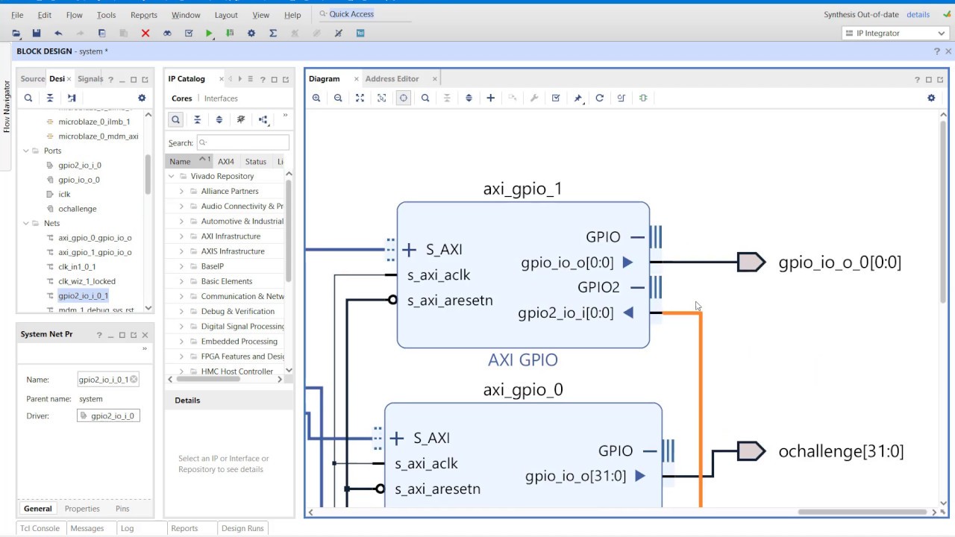
Task: Click the Zoom Fit icon in Diagram toolbar
Action: 360,98
